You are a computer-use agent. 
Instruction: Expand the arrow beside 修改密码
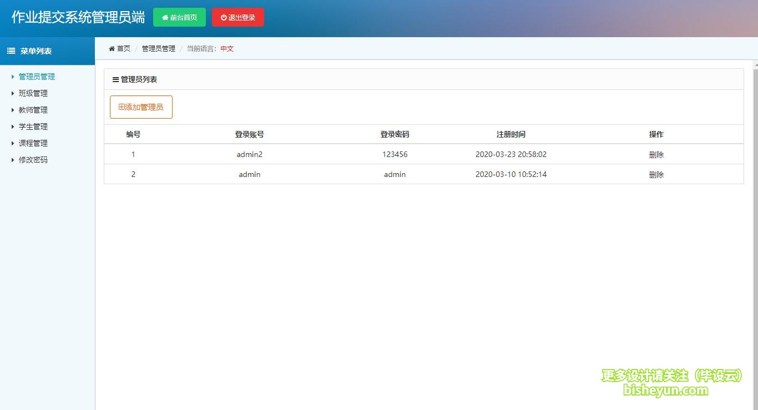13,160
